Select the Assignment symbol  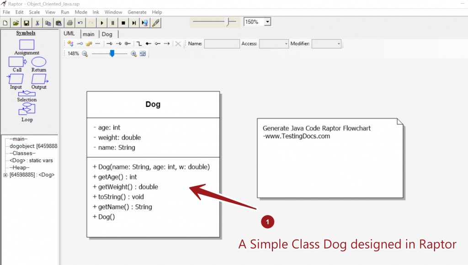27,45
